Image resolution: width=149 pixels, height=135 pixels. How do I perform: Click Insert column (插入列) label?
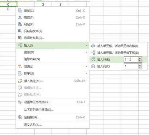tap(103, 66)
